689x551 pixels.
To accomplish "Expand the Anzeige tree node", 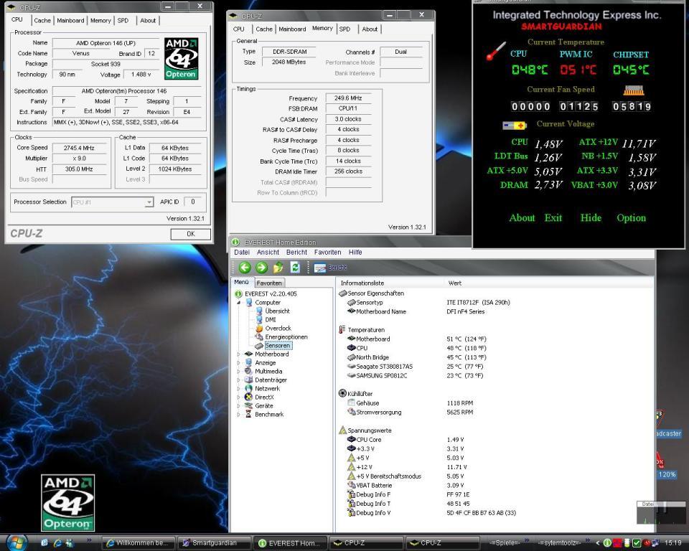I will pos(238,363).
